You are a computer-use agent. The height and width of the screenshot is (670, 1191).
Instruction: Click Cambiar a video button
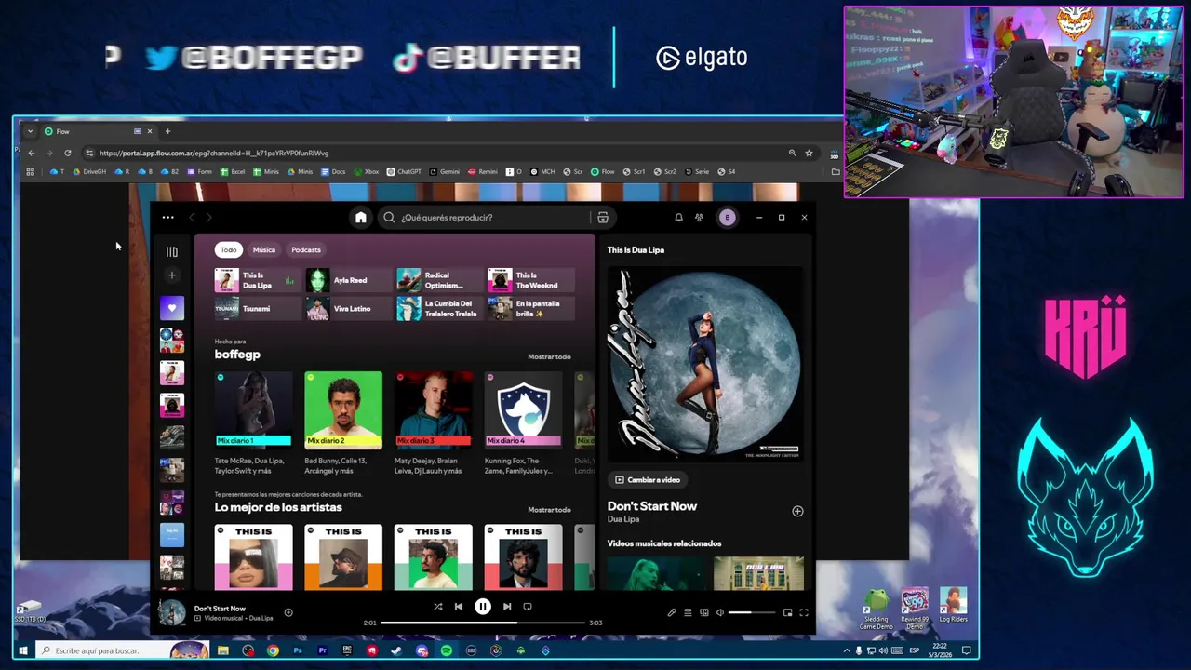click(649, 480)
